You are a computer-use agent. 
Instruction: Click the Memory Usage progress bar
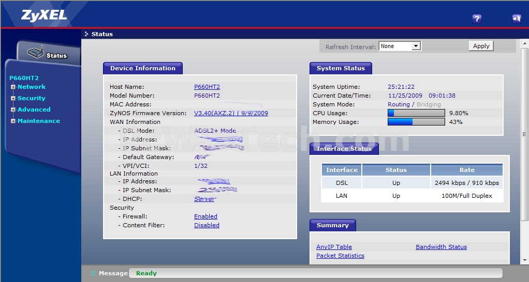tap(416, 122)
